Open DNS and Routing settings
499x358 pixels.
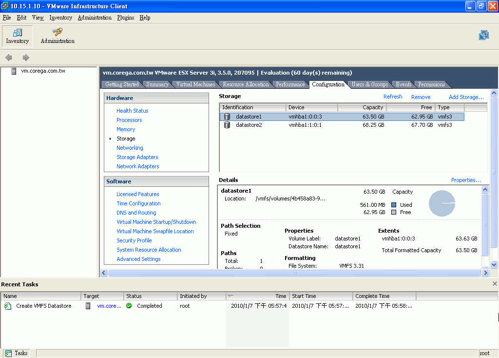click(x=136, y=213)
